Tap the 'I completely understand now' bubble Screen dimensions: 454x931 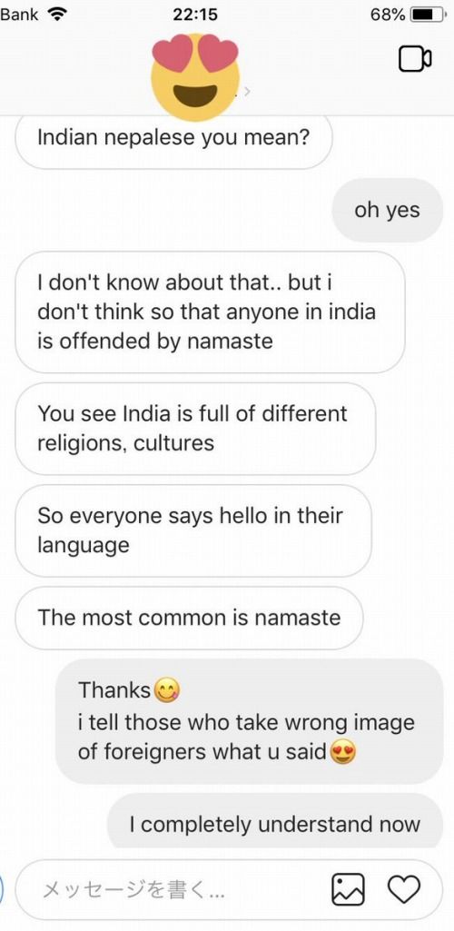(275, 821)
